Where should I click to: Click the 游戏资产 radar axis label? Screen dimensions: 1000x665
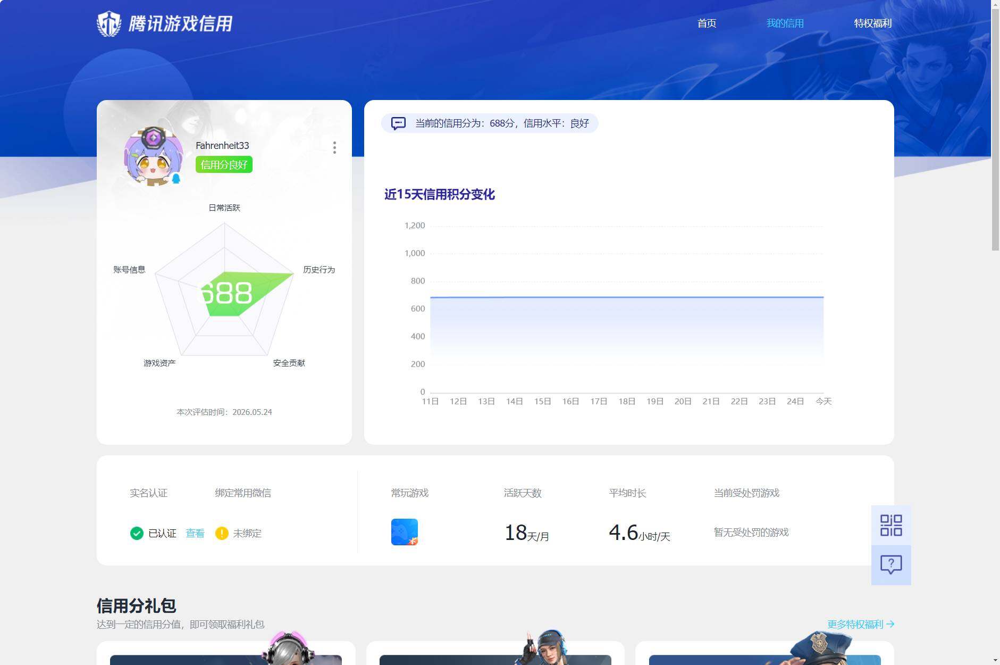(x=159, y=363)
